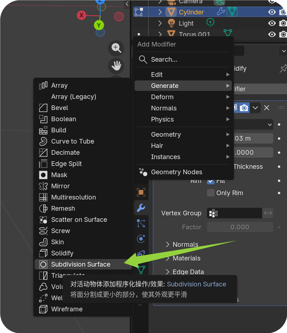Click the Cylinder mesh data icon
The width and height of the screenshot is (287, 333).
coord(232,12)
